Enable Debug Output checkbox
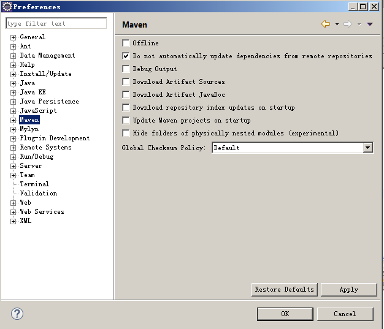The height and width of the screenshot is (329, 384). (x=126, y=69)
